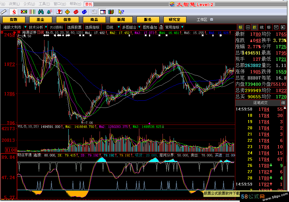Select the red dollar sign toolbar icon
The width and height of the screenshot is (289, 202).
14,12
